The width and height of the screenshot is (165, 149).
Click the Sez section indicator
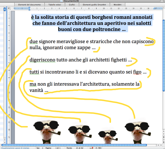[x=40, y=147]
